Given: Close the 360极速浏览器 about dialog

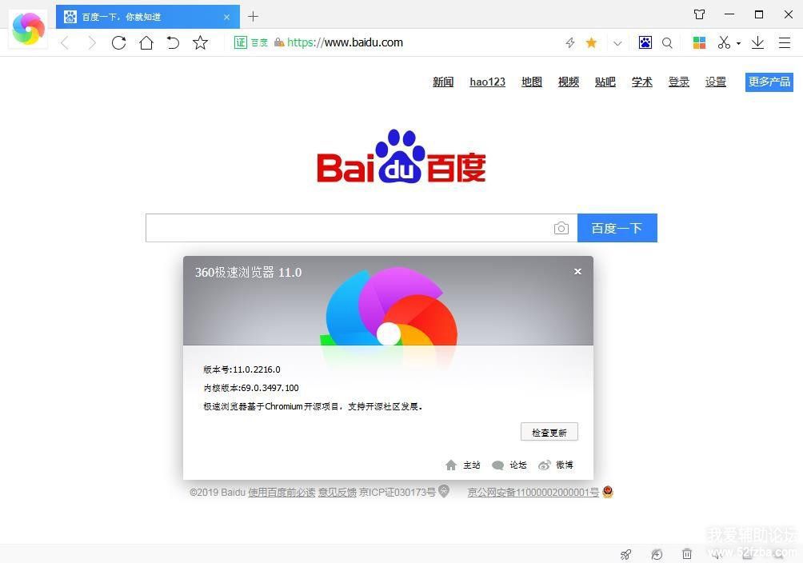Looking at the screenshot, I should pyautogui.click(x=577, y=272).
